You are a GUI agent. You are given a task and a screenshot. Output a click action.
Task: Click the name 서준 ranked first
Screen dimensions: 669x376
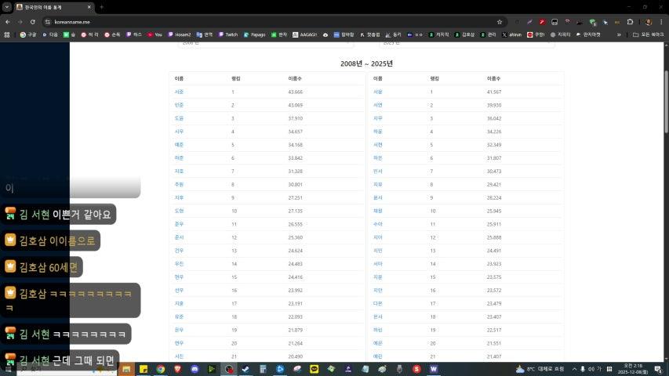(179, 92)
